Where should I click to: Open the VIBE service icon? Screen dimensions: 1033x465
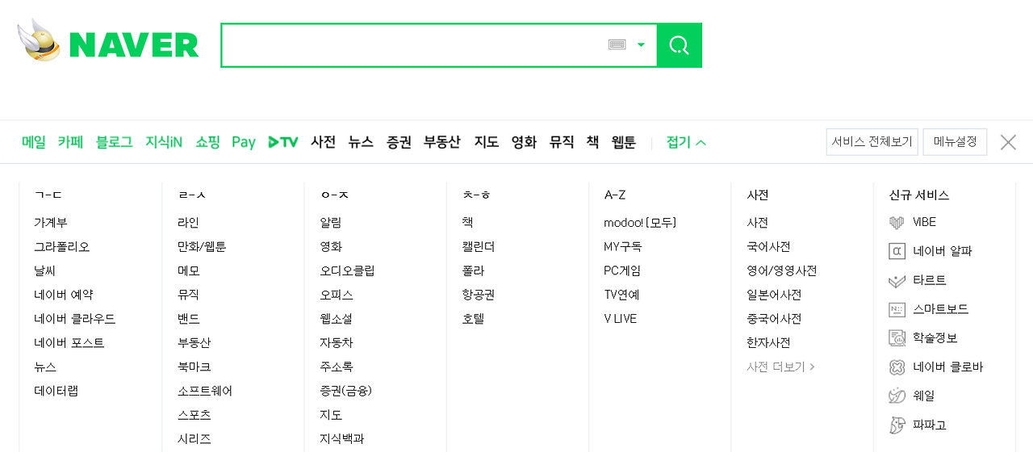897,222
